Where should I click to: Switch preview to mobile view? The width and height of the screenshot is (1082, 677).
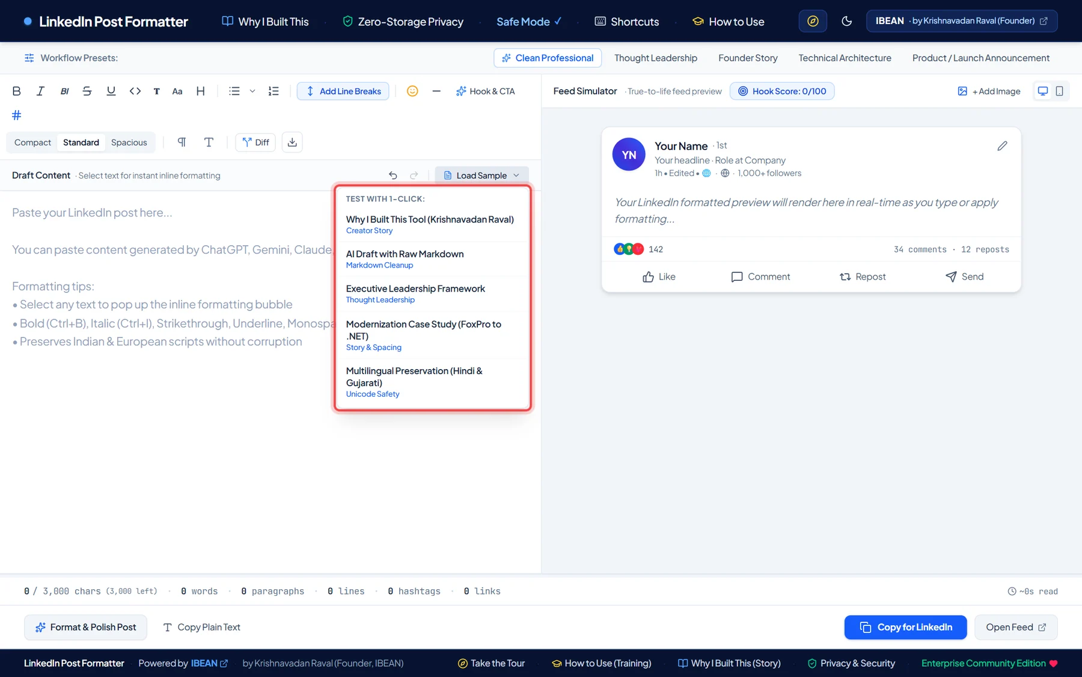1060,91
